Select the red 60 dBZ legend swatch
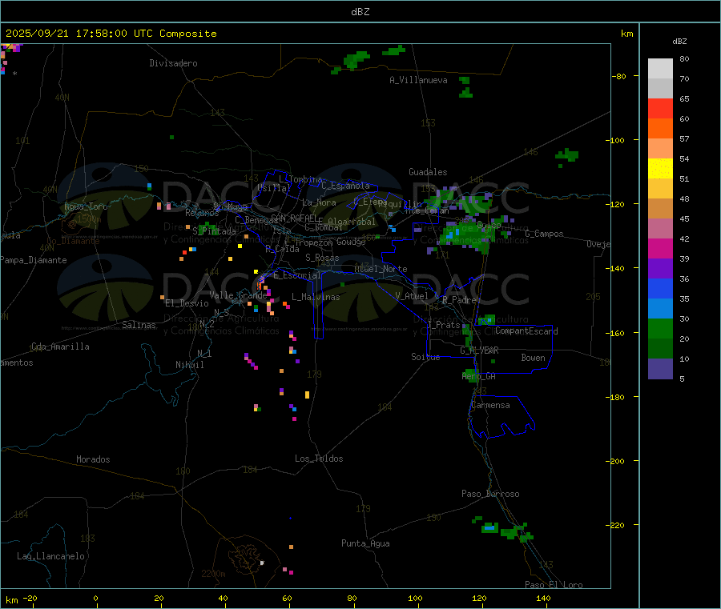721x609 pixels. [x=660, y=108]
